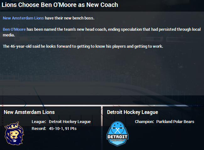Click the 45-10-1, 91 Pts record value
The width and height of the screenshot is (204, 150).
63,129
